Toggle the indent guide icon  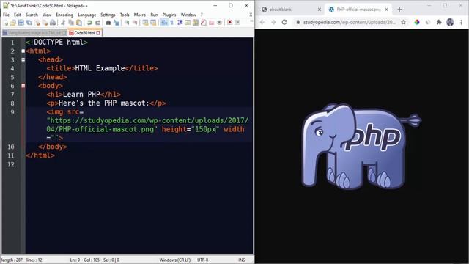pos(180,23)
